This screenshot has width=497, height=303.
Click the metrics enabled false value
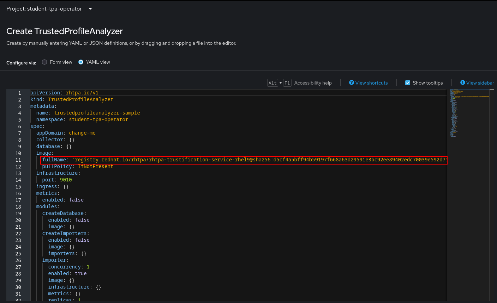[76, 199]
